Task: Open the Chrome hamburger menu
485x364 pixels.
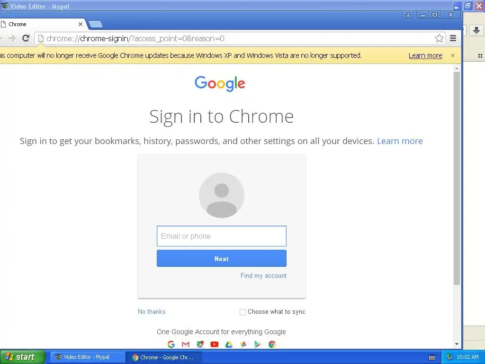Action: coord(453,38)
